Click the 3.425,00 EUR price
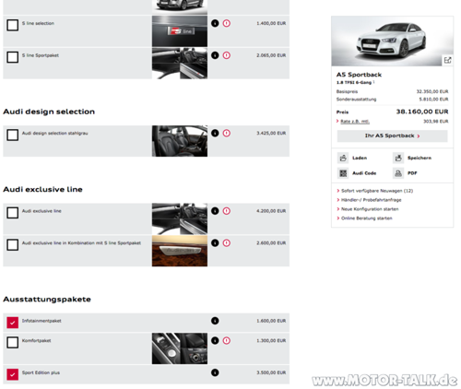Screen dimensions: 461x389 tap(271, 134)
